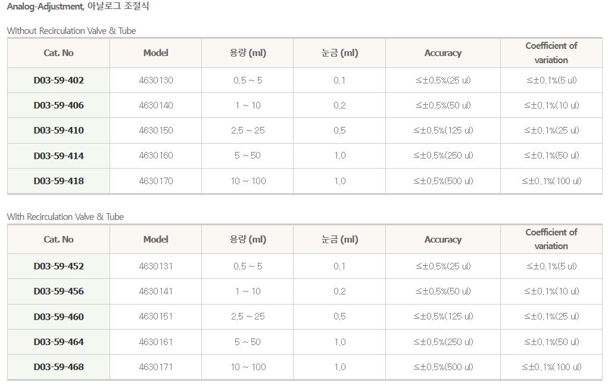Open catalog item D03-59-464
Screen dimensions: 608x388
tap(58, 342)
